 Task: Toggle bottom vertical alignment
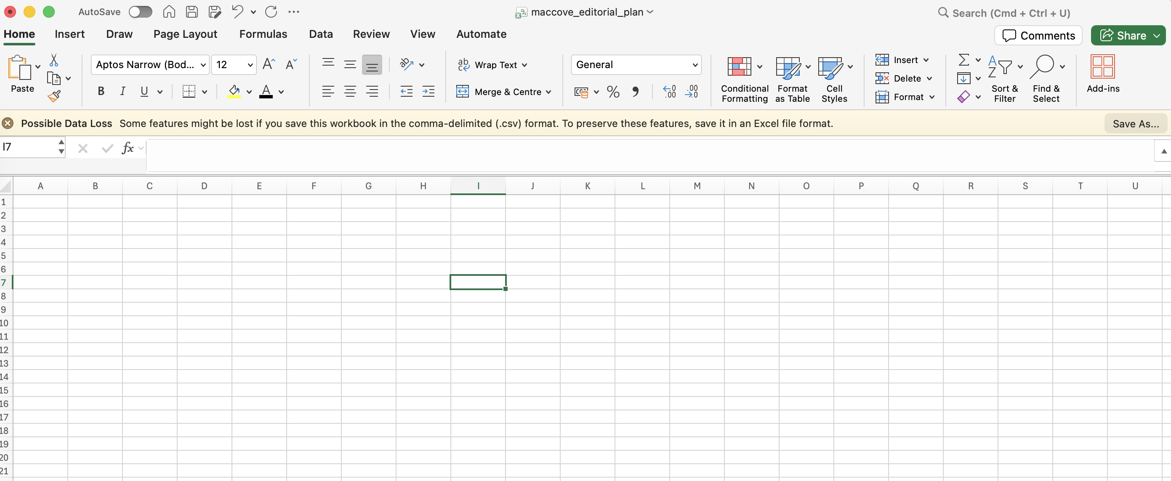click(x=372, y=64)
